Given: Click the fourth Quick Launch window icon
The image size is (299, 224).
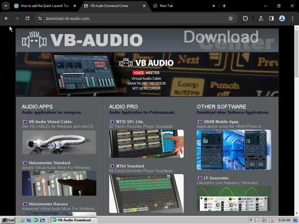Looking at the screenshot, I should (x=42, y=220).
